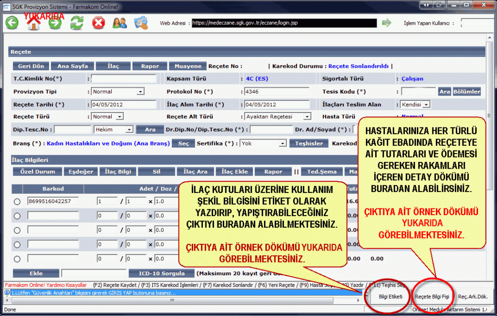This screenshot has width=497, height=316.
Task: Click the İlaç Ekle button
Action: tap(234, 172)
